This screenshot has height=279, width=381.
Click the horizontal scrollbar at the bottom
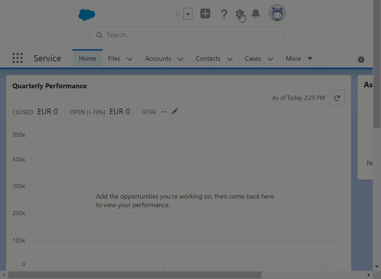point(135,275)
